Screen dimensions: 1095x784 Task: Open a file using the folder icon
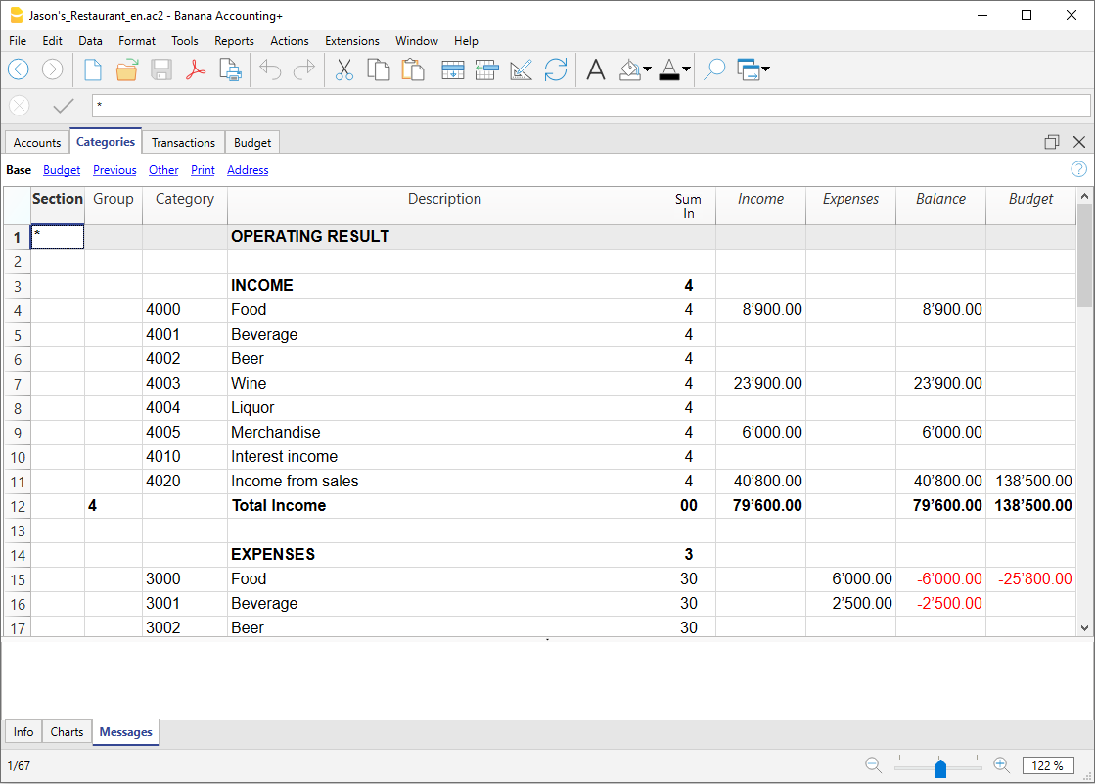click(x=126, y=69)
